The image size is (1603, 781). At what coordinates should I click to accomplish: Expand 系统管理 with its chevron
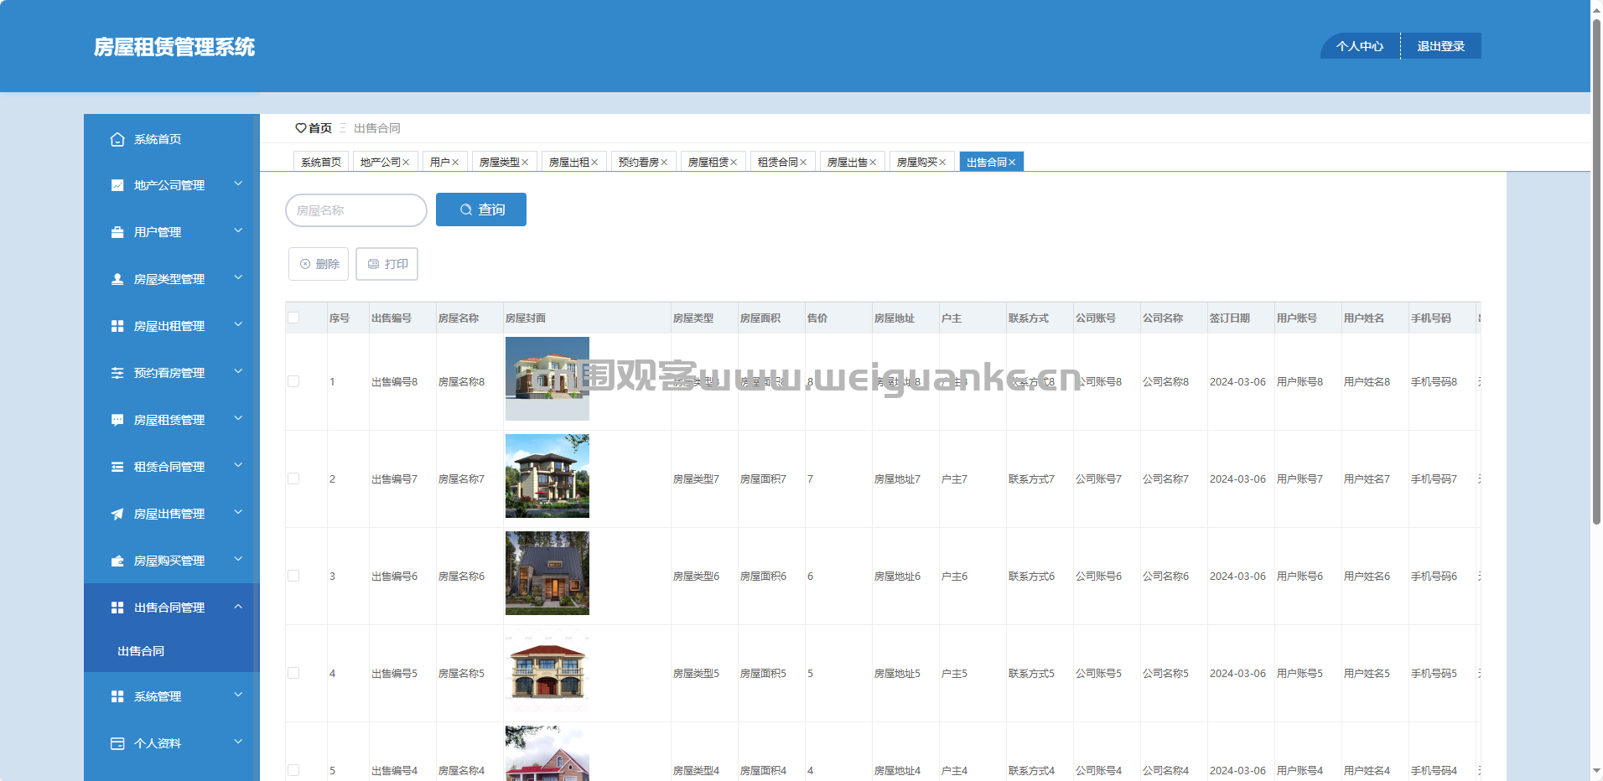click(238, 695)
